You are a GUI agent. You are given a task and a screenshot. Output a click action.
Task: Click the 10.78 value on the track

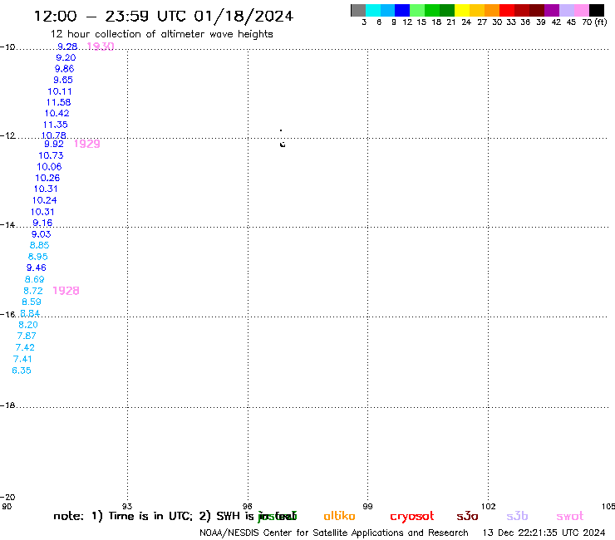(x=54, y=135)
